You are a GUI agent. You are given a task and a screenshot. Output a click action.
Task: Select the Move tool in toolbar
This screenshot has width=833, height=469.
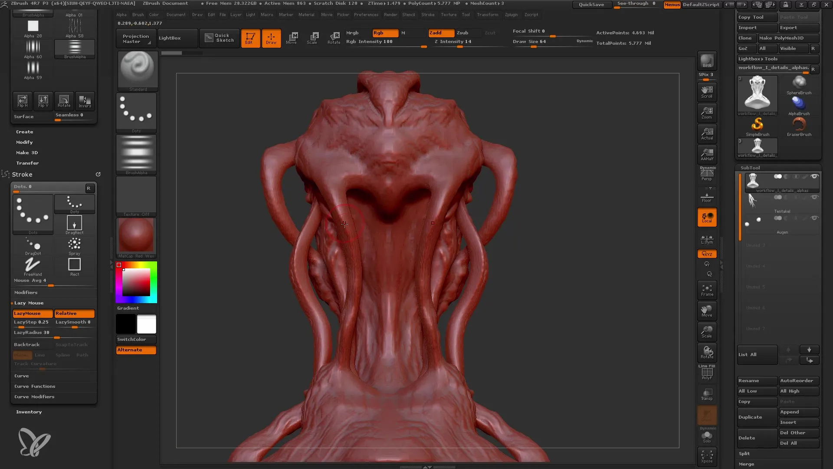click(x=291, y=37)
